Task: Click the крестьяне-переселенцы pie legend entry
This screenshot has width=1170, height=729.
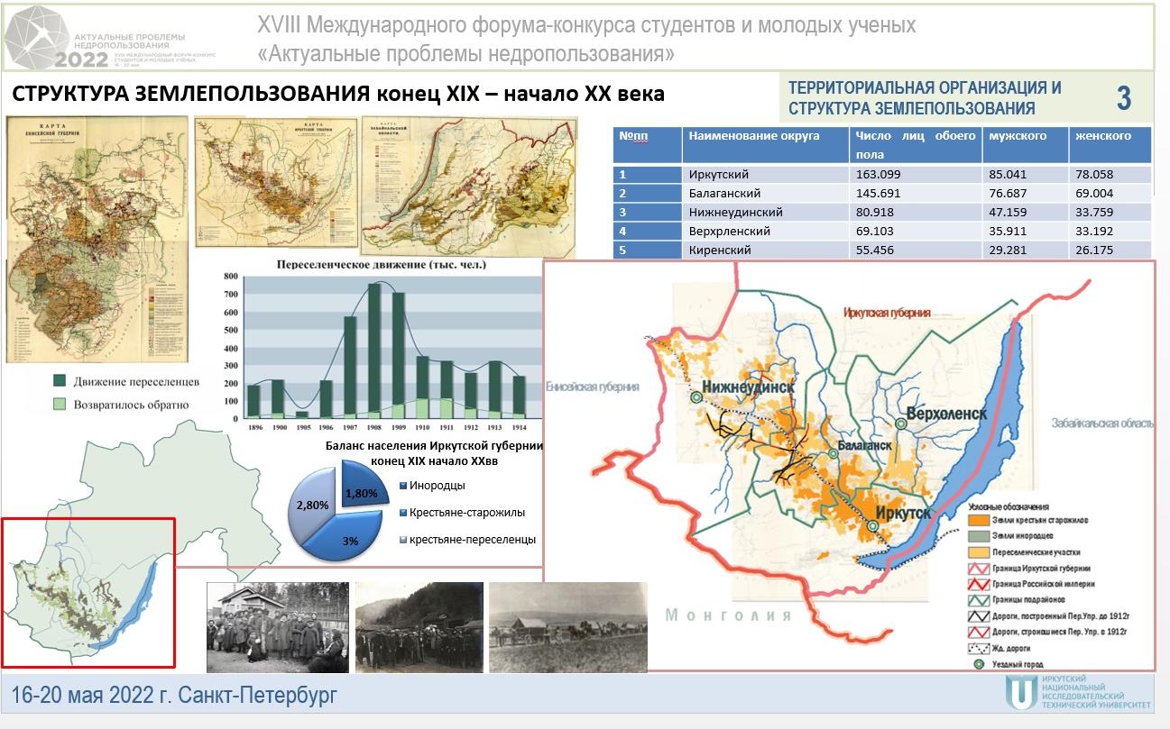Action: [466, 540]
